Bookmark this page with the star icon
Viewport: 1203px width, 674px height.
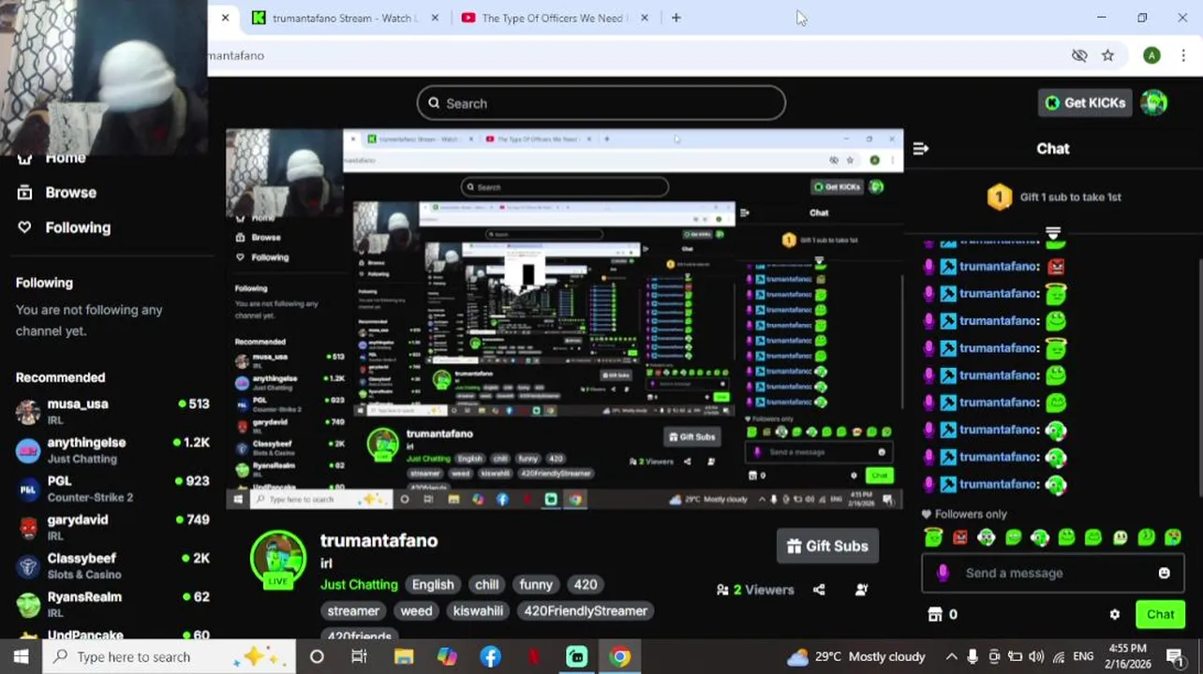pyautogui.click(x=1107, y=55)
